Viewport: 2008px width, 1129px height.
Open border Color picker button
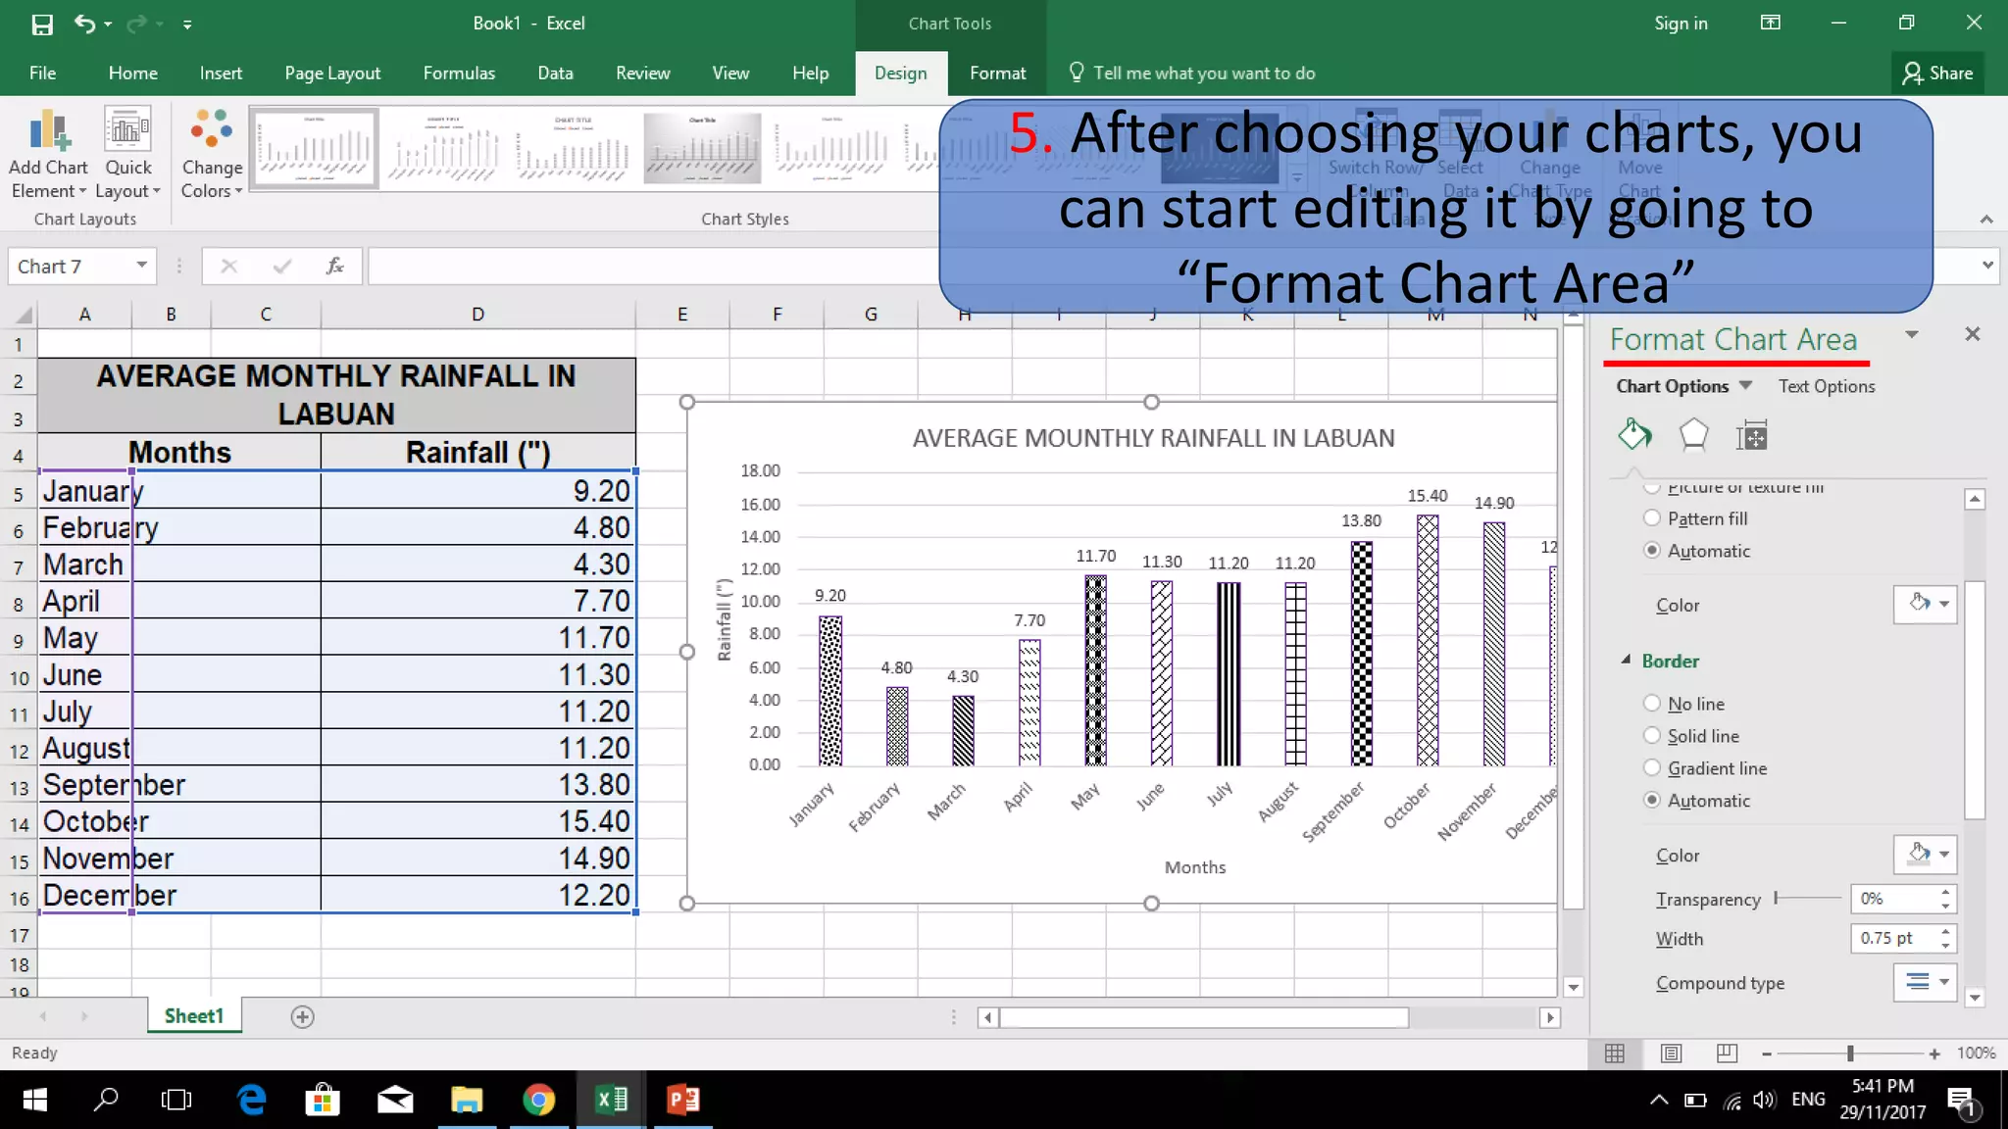pos(1926,855)
